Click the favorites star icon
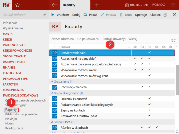This screenshot has width=179, height=134. point(18,5)
